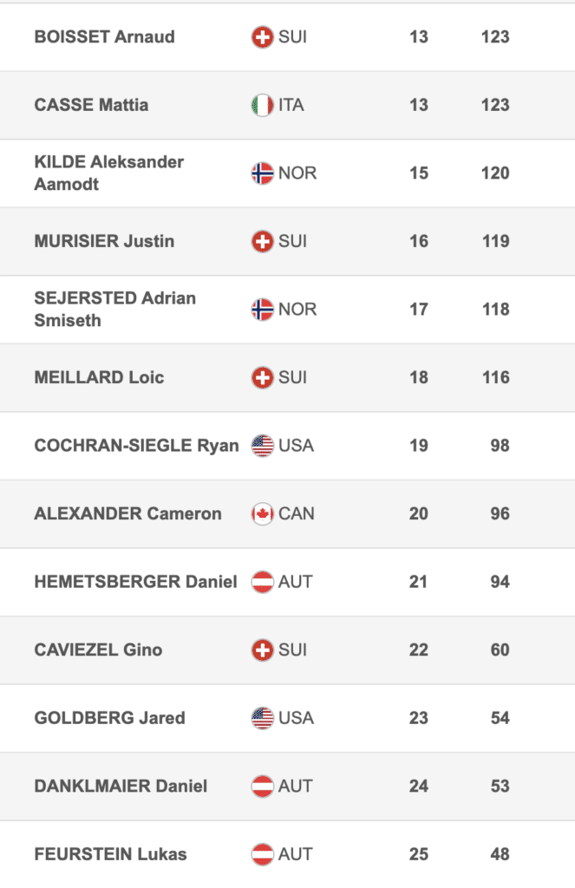Click the Italian flag next to CASSE Mattia
This screenshot has width=575, height=888.
262,105
